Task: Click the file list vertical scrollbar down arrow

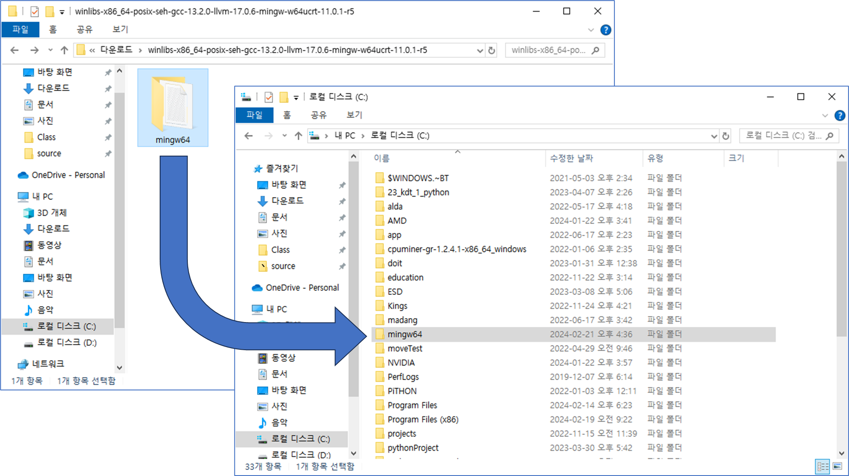Action: [841, 453]
